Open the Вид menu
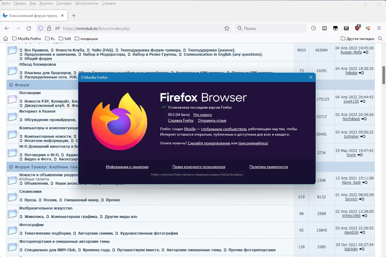Screen dimensions: 386x257 (x=33, y=3)
